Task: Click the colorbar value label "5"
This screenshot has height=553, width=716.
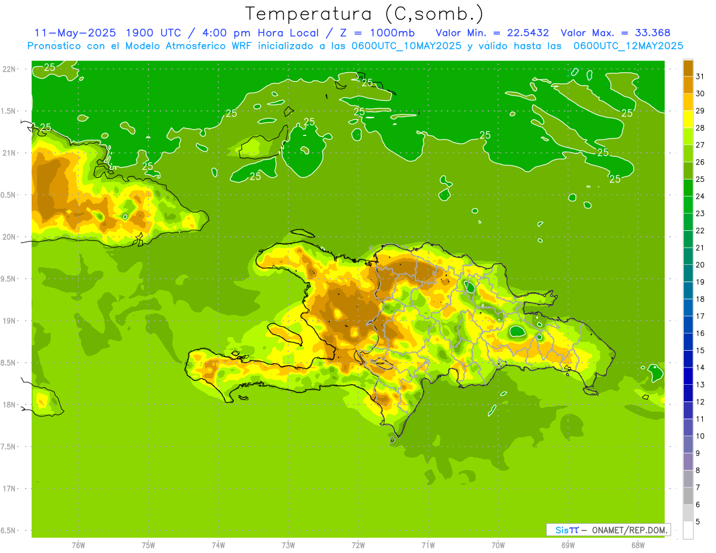Action: [x=698, y=521]
